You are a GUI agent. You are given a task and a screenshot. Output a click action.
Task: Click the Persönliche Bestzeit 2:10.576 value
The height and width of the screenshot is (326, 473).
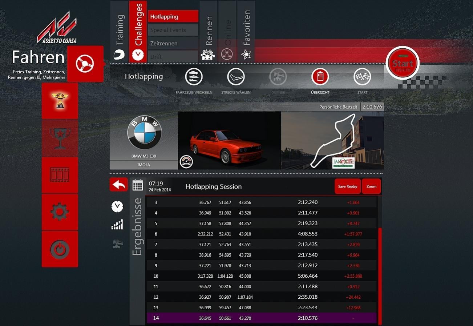(x=372, y=107)
